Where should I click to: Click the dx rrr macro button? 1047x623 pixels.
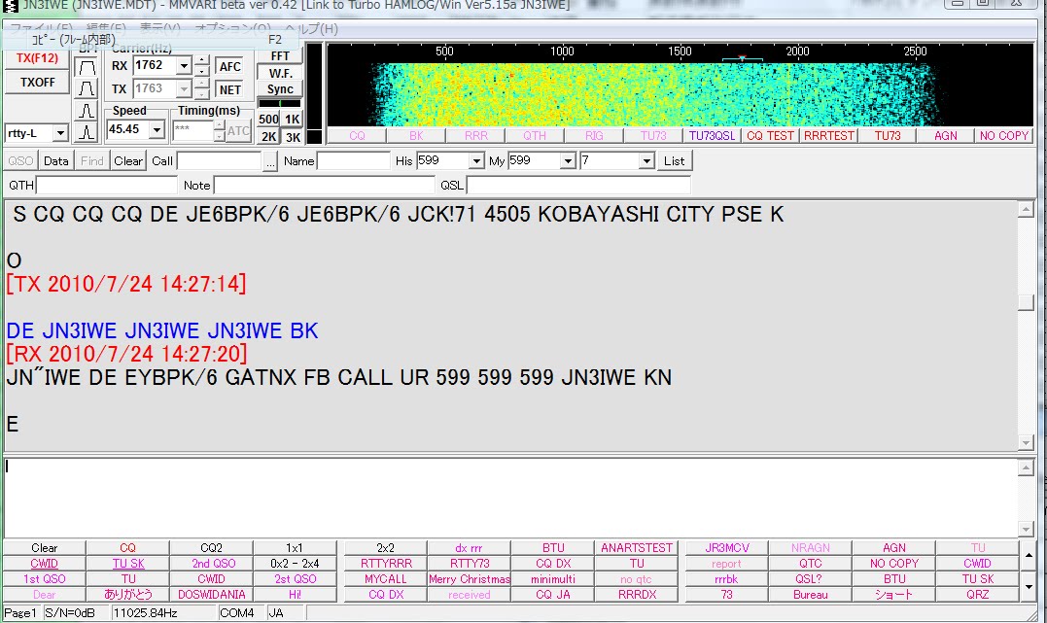click(x=469, y=548)
